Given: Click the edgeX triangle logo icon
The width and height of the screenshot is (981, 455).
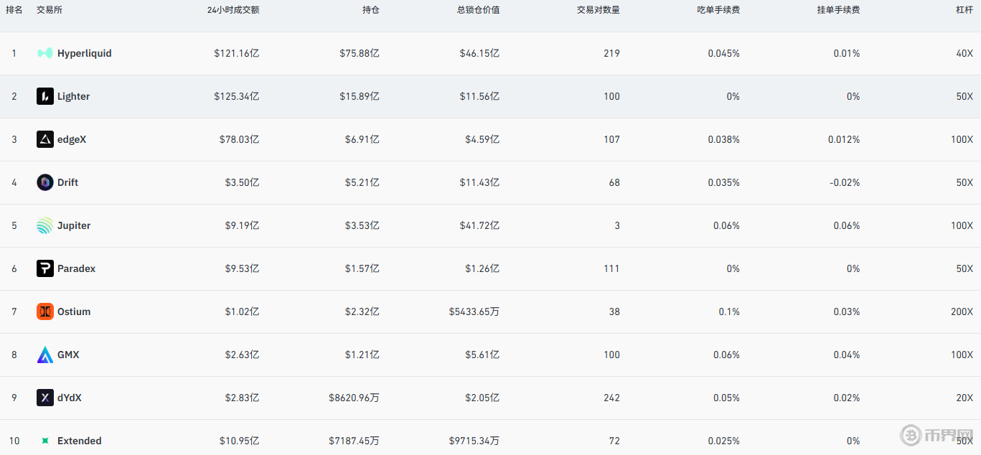Looking at the screenshot, I should [45, 139].
